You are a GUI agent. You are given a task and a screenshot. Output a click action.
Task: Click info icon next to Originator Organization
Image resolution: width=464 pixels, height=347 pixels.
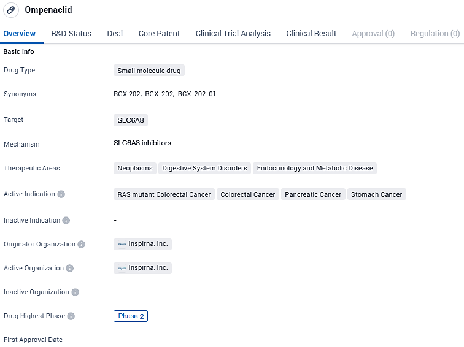click(x=82, y=245)
